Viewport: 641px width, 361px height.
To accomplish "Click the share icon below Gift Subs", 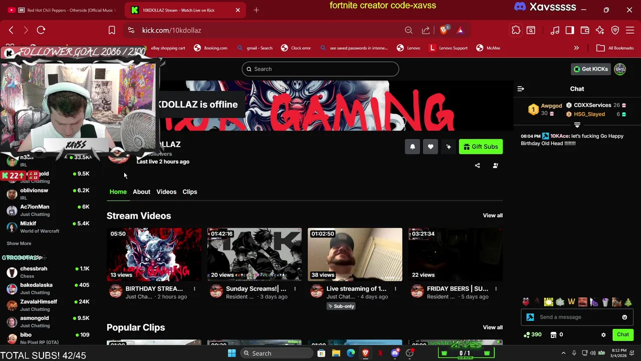I will coord(477,165).
